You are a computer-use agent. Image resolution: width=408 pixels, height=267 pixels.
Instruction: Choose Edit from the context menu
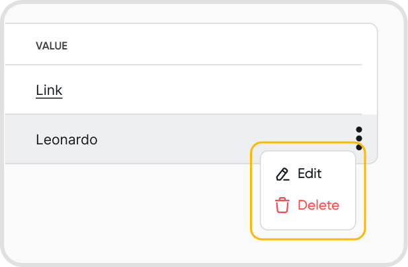309,174
